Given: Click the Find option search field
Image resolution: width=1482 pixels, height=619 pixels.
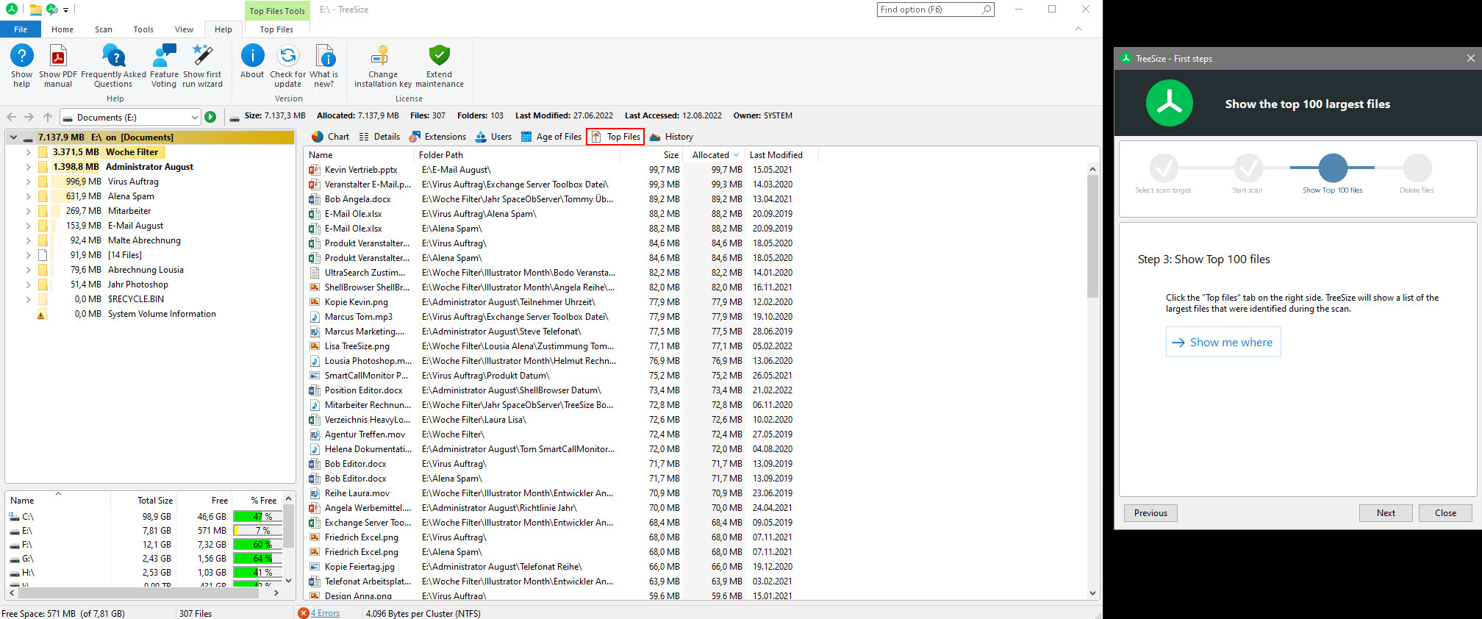Looking at the screenshot, I should pyautogui.click(x=928, y=10).
